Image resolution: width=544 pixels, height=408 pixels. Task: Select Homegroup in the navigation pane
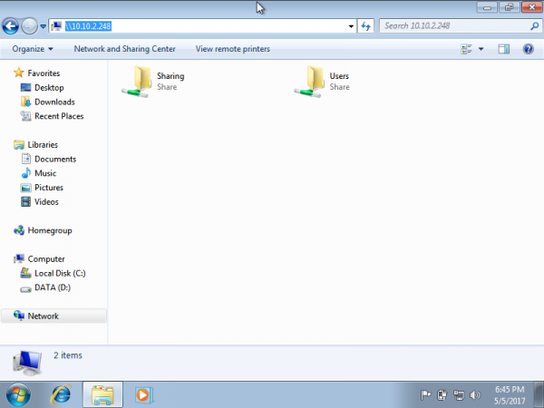(x=50, y=230)
